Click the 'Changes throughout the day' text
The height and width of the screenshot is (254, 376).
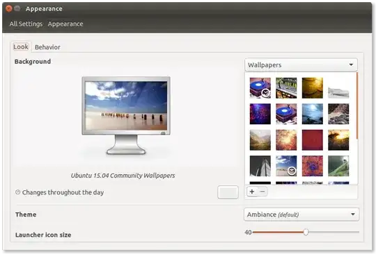tap(63, 192)
